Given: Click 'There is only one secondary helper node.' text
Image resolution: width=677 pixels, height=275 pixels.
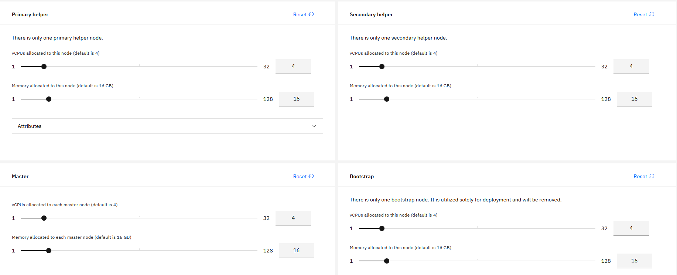Looking at the screenshot, I should click(x=399, y=38).
